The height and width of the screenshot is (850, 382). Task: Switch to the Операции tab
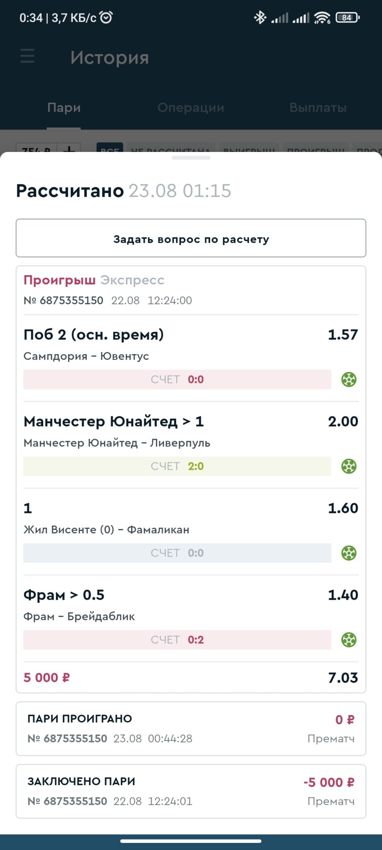point(191,107)
